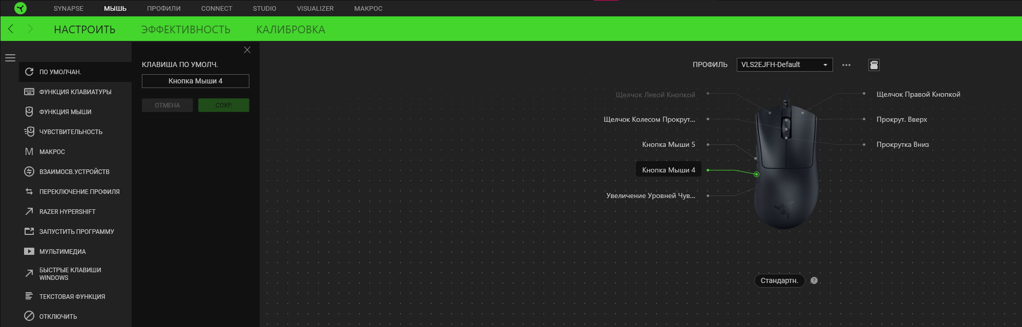Open the profile three-dots options menu
The height and width of the screenshot is (327, 1022).
846,65
